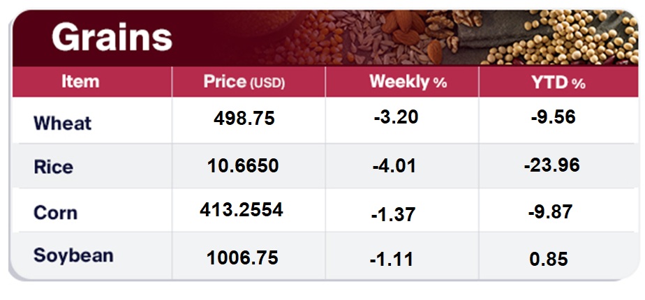Select the Item column header
The image size is (645, 300).
coord(80,82)
